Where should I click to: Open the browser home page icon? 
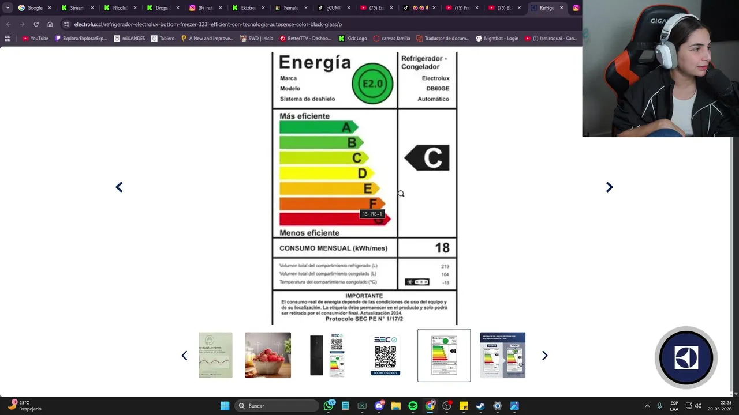click(x=50, y=24)
